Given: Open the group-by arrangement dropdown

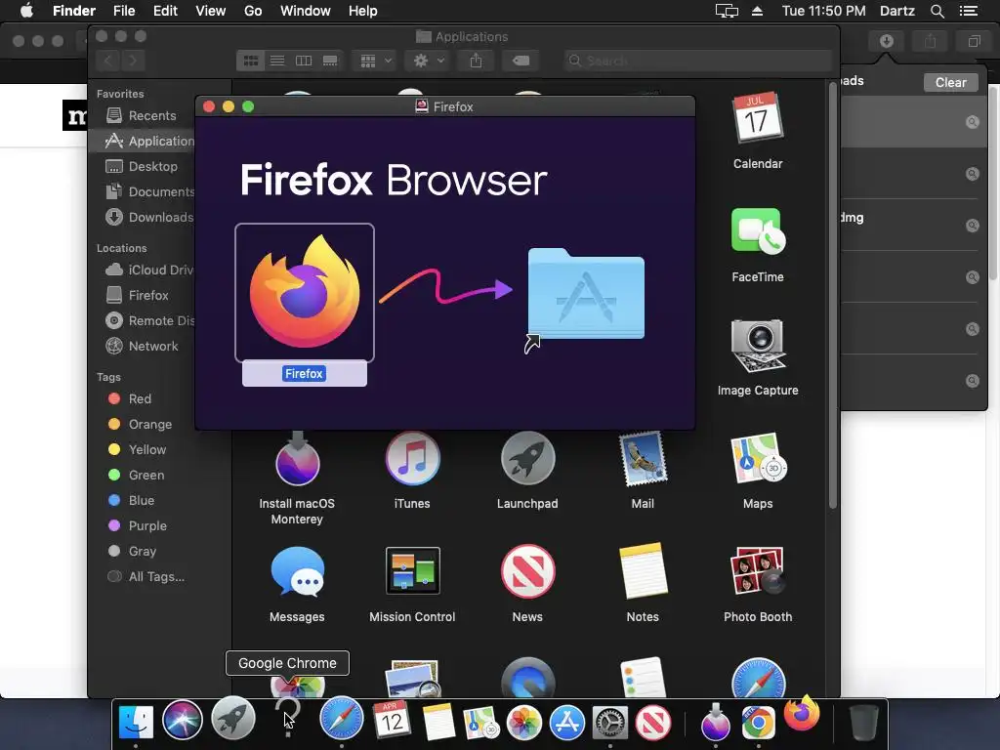Looking at the screenshot, I should [376, 61].
